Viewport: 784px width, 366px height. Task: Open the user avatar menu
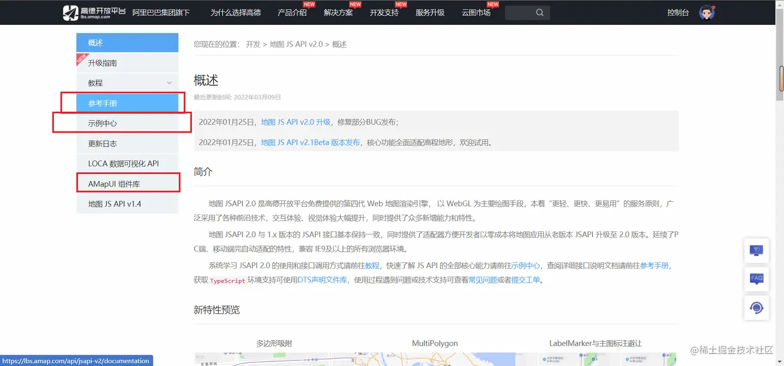tap(707, 12)
